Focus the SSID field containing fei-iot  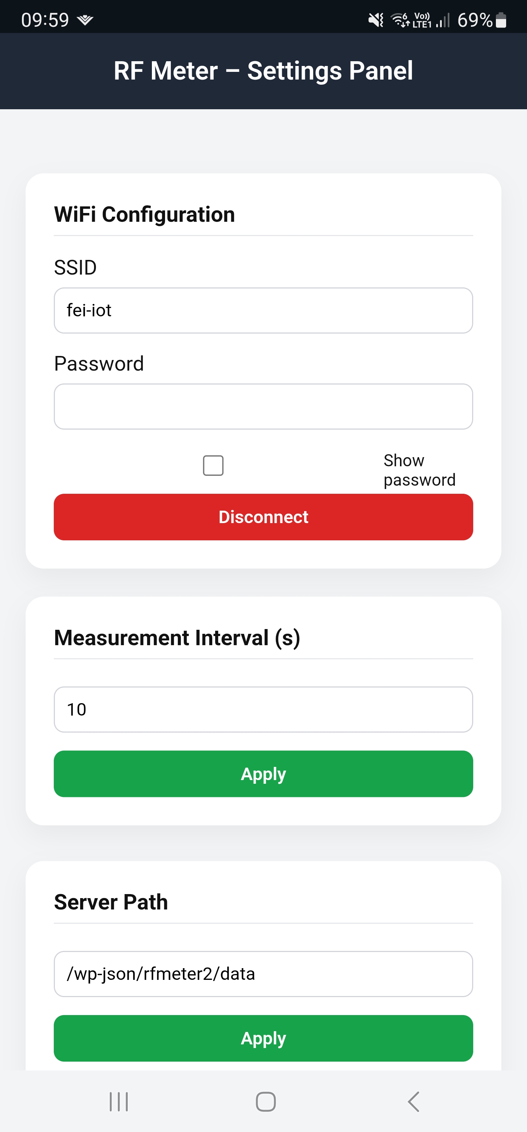pyautogui.click(x=263, y=310)
